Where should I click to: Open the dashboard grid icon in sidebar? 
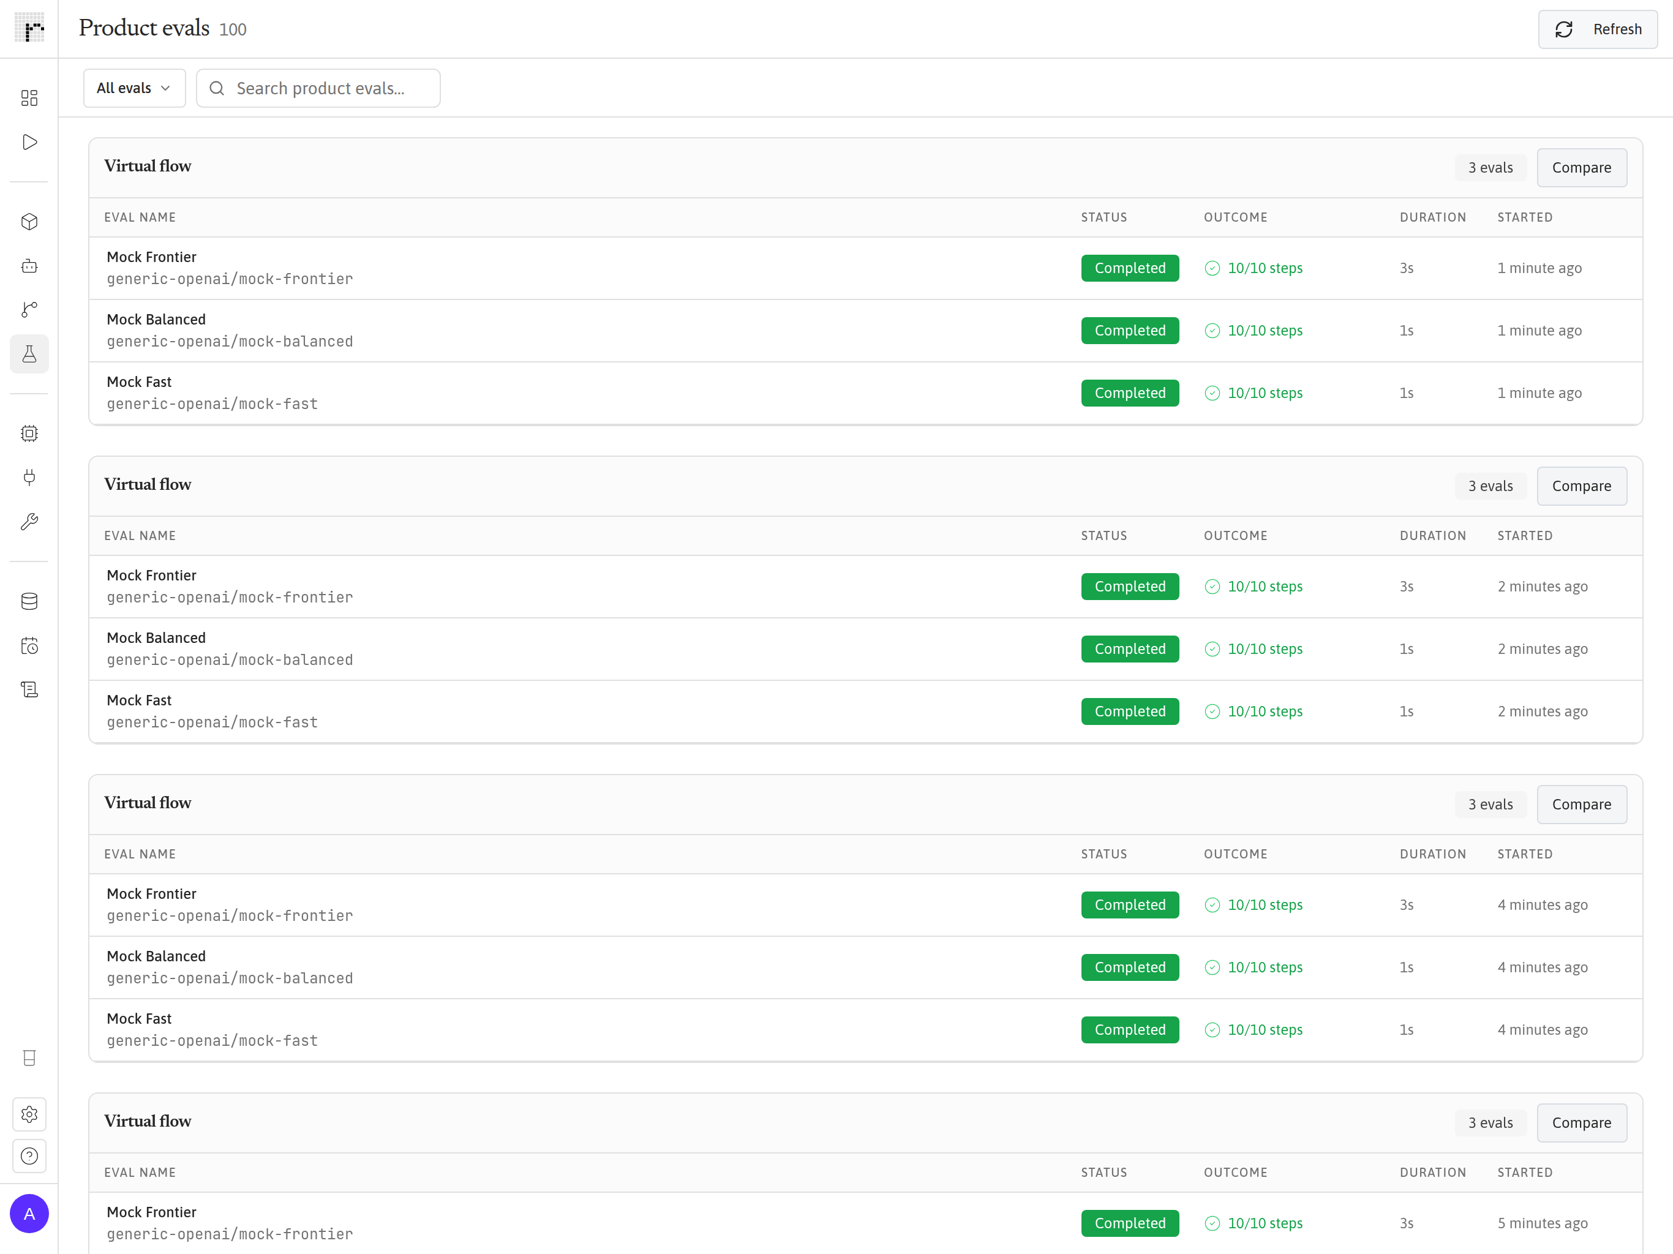[x=29, y=97]
